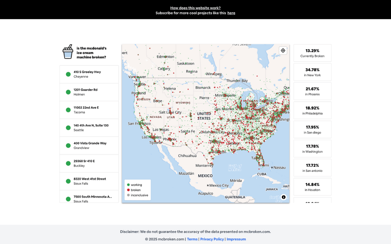
Task: Click green status dot for 11002 22nd Ave E
Action: coord(68,110)
